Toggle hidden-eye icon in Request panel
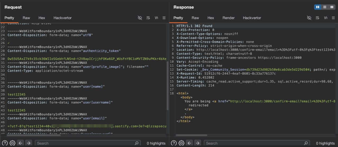Viewport: 338px width, 147px height. pyautogui.click(x=140, y=18)
